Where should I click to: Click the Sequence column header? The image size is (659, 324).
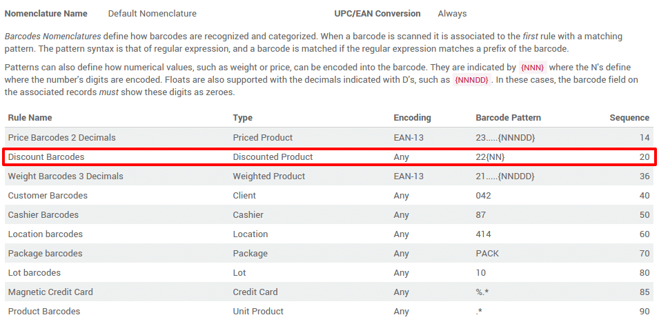(x=629, y=118)
